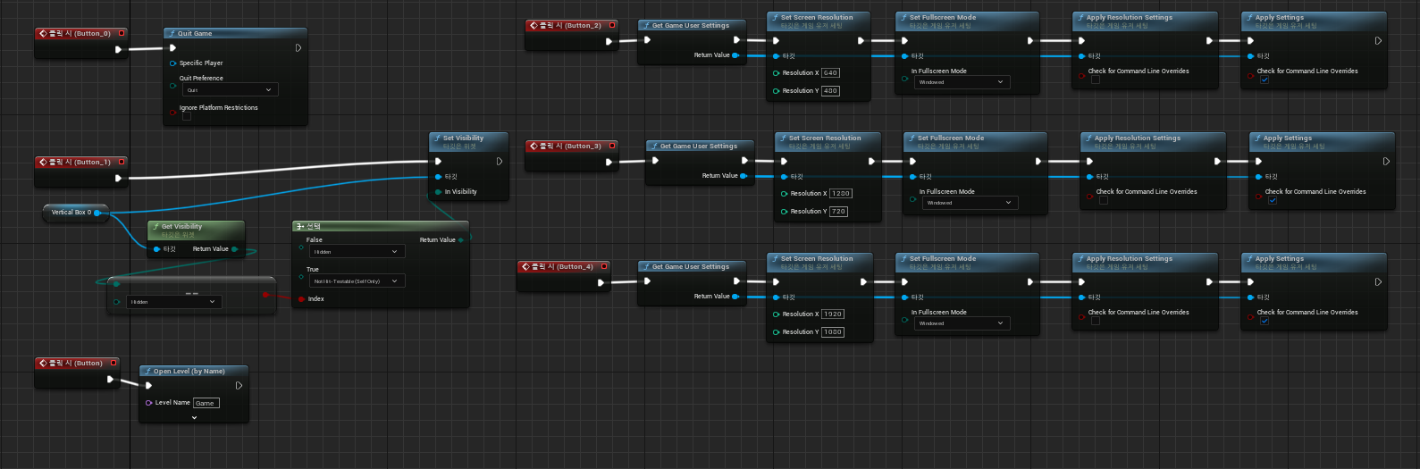
Task: Select the Get Visibility node header
Action: point(195,230)
